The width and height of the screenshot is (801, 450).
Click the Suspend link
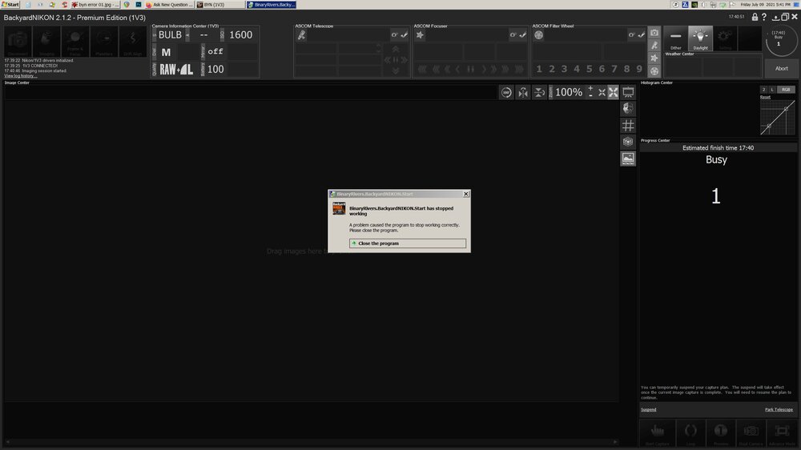[x=648, y=409]
